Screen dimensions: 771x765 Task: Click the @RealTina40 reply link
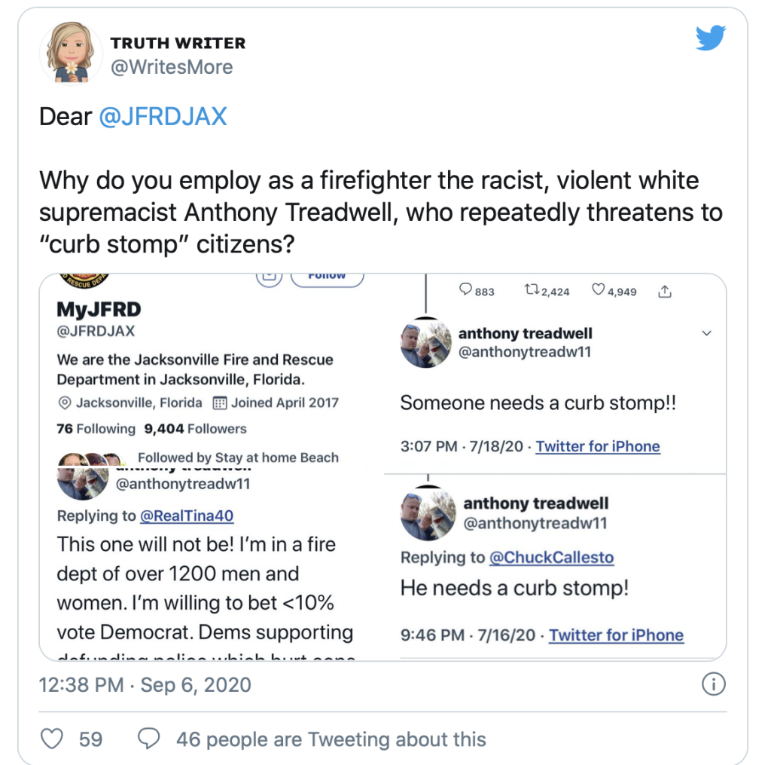click(x=187, y=516)
